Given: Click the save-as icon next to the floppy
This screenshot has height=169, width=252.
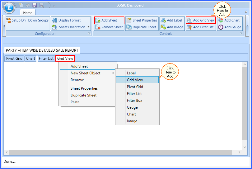Looking at the screenshot, I should (x=42, y=5).
